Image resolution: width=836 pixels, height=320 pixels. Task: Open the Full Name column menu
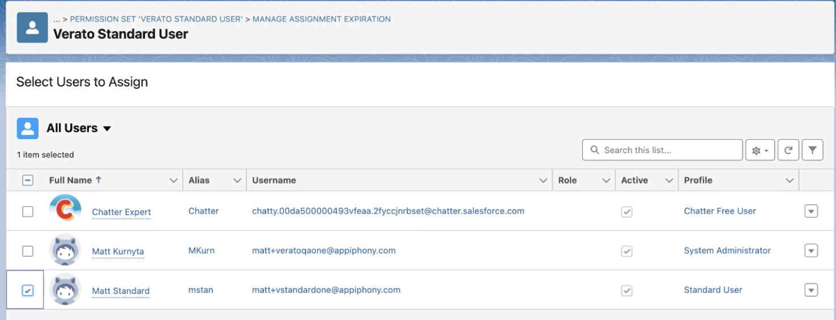pyautogui.click(x=173, y=180)
